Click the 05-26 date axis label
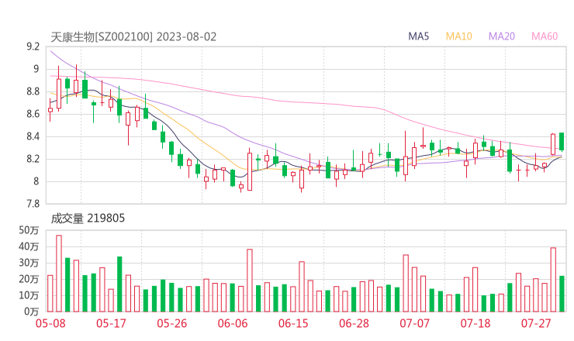The image size is (574, 341). pyautogui.click(x=171, y=323)
